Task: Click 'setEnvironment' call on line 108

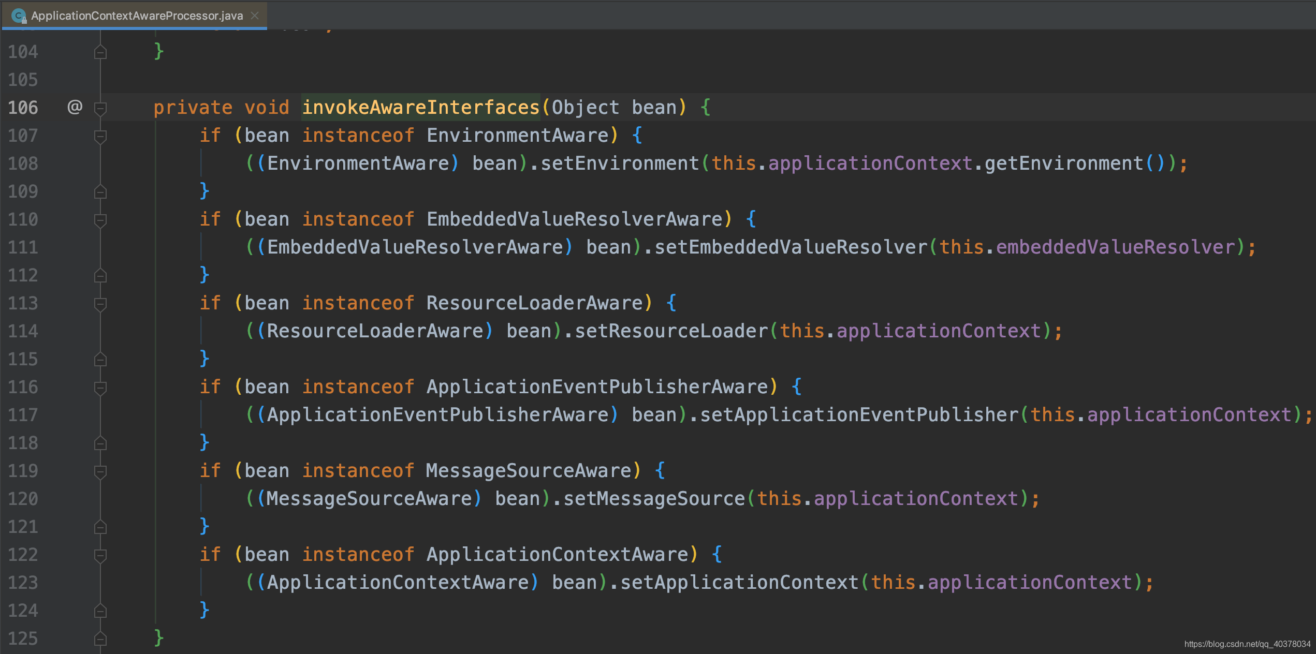Action: (620, 163)
